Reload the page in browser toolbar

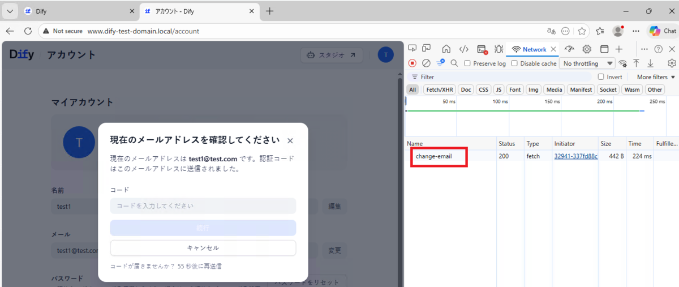[x=28, y=31]
